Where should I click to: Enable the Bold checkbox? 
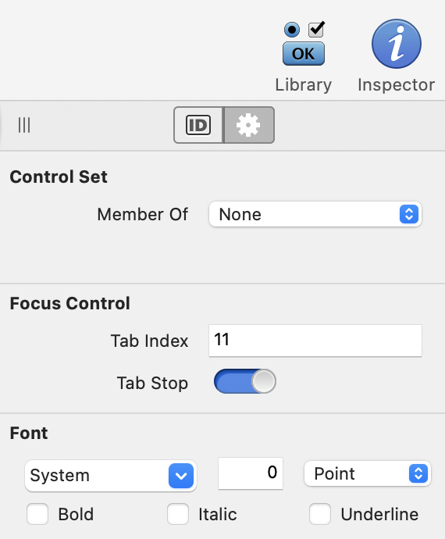tap(37, 514)
